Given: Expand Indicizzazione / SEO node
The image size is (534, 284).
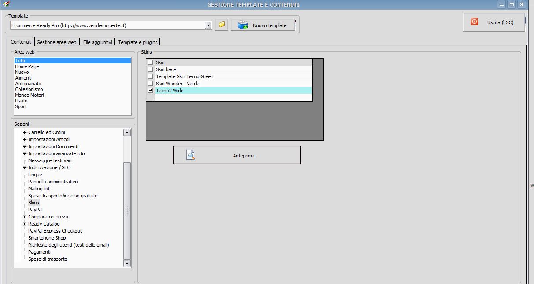Looking at the screenshot, I should 25,167.
